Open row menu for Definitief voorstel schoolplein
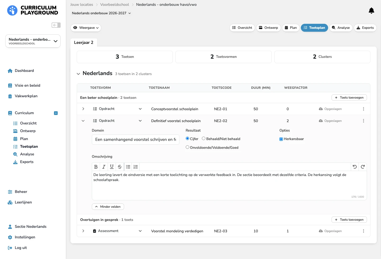Viewport: 381px width, 259px height. click(x=363, y=121)
